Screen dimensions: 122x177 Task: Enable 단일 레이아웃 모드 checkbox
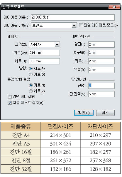click(81, 25)
